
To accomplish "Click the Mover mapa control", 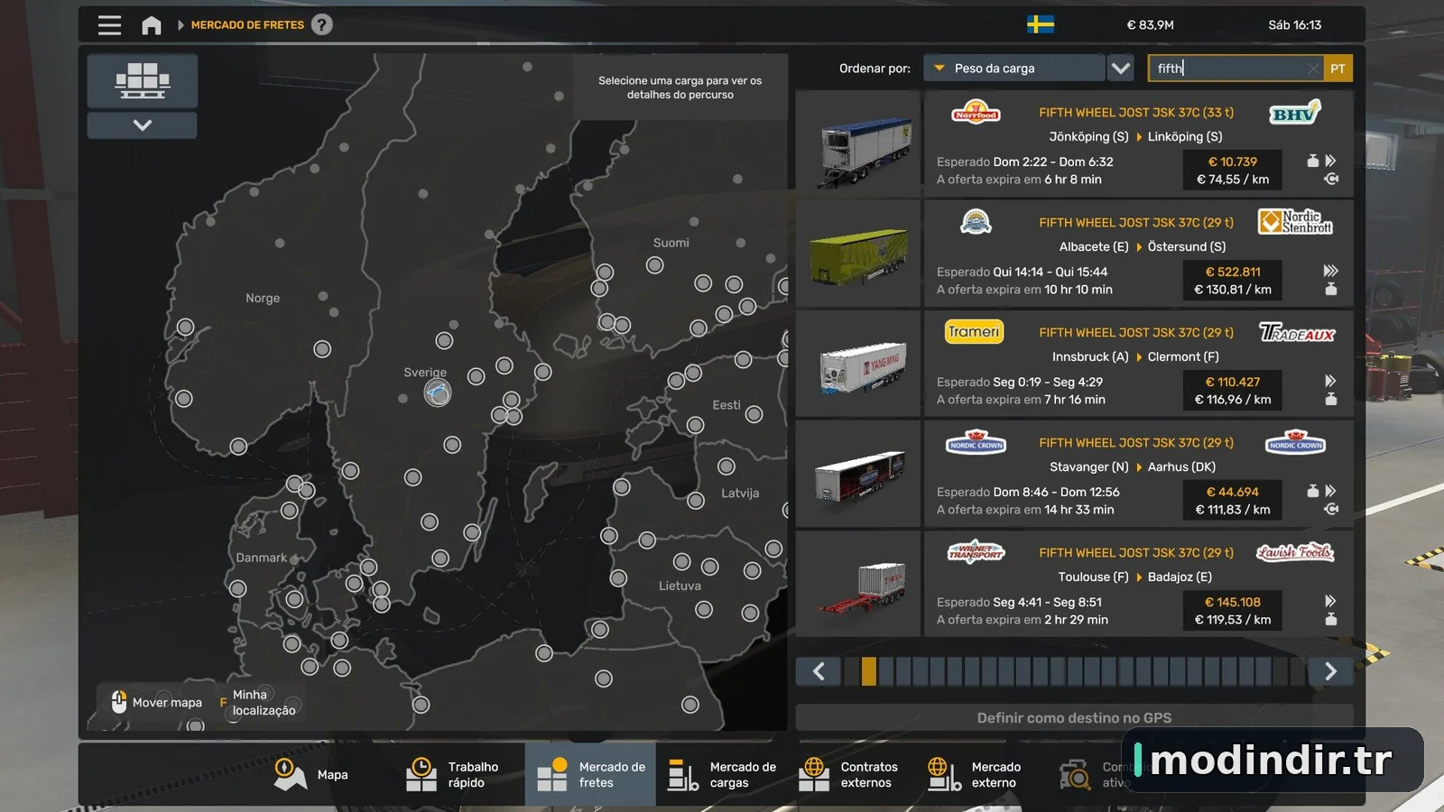I will click(x=157, y=702).
